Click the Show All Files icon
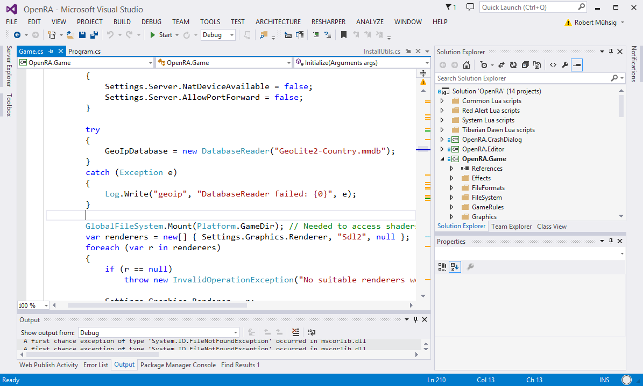Image resolution: width=643 pixels, height=386 pixels. pyautogui.click(x=537, y=65)
